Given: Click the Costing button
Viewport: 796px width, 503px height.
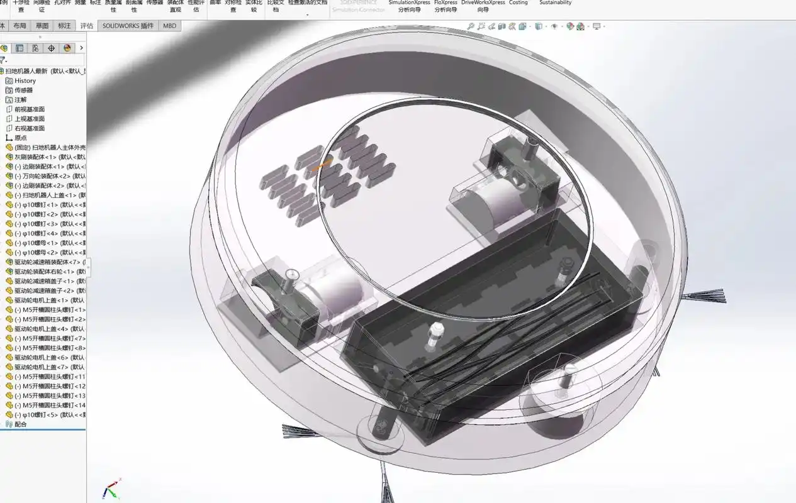Looking at the screenshot, I should click(519, 3).
